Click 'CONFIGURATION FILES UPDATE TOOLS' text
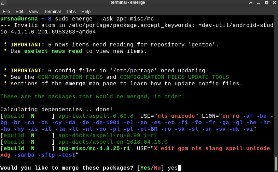Screen dimensions: 278x172 click(x=175, y=77)
